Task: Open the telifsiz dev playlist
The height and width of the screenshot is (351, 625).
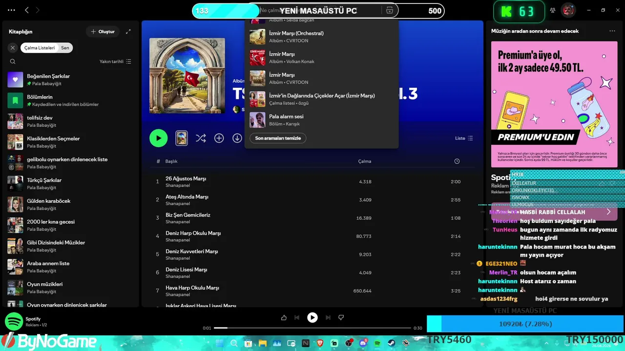Action: click(x=71, y=121)
